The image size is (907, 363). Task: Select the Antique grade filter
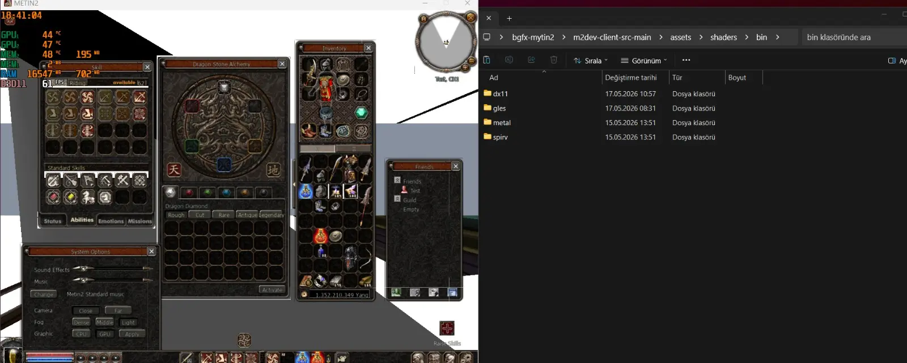tap(248, 215)
